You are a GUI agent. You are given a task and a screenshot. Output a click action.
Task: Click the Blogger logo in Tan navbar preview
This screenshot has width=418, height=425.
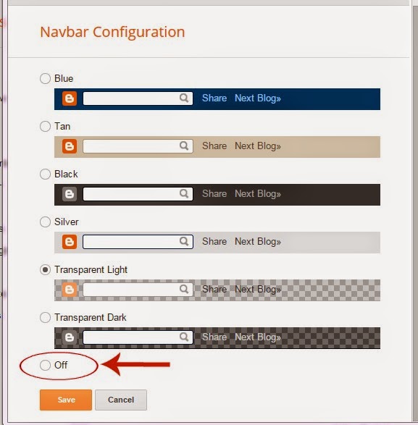point(70,146)
